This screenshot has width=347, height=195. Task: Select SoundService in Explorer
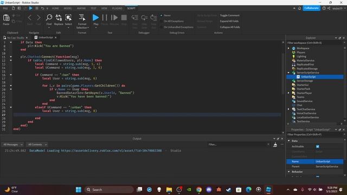305,101
